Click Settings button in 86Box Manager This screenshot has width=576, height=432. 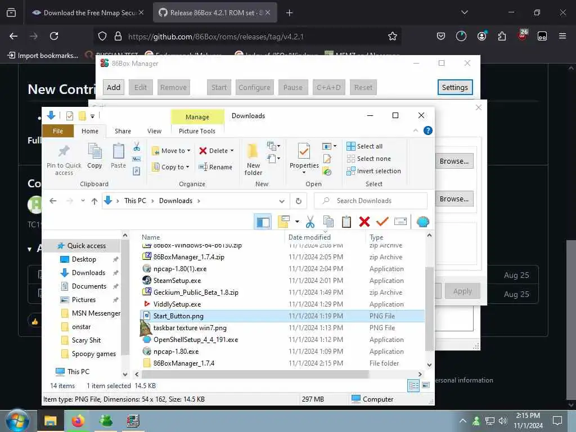pos(454,87)
